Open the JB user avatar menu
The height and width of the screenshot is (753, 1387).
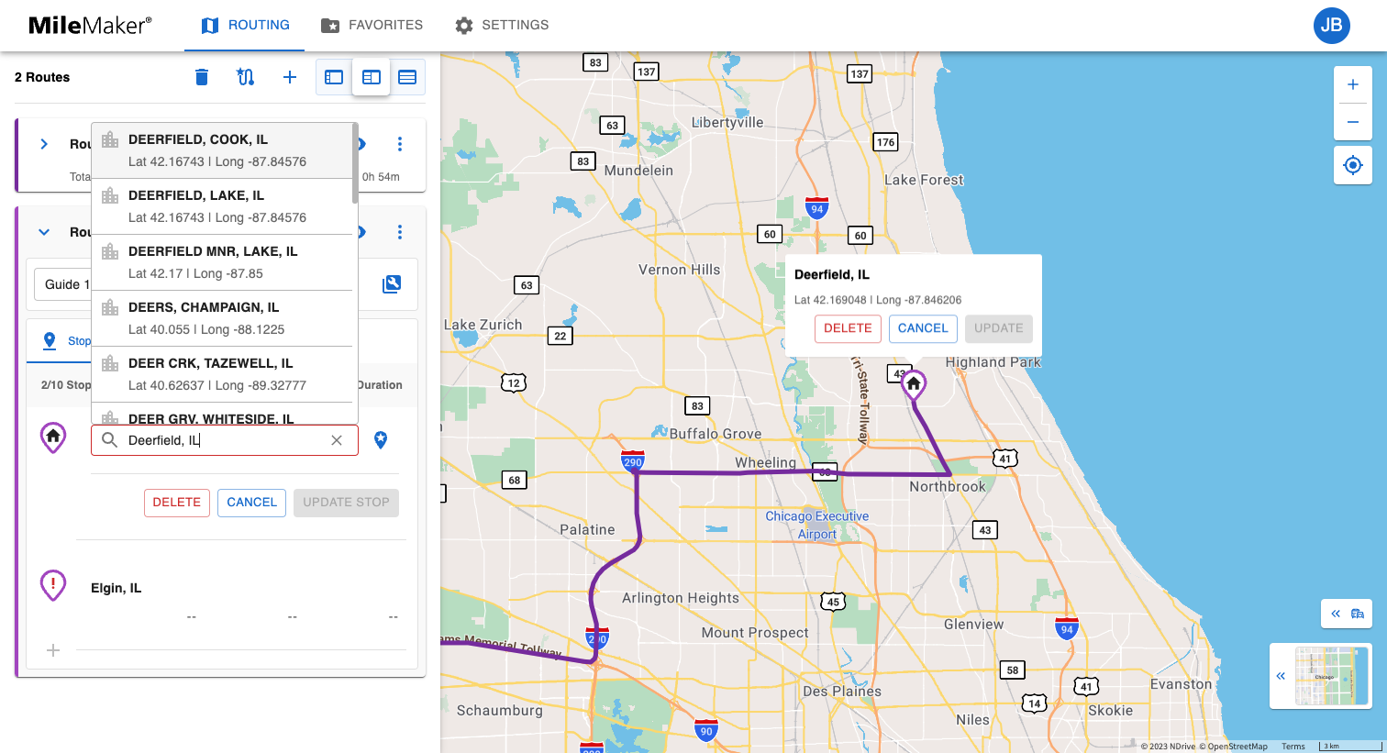[1332, 26]
